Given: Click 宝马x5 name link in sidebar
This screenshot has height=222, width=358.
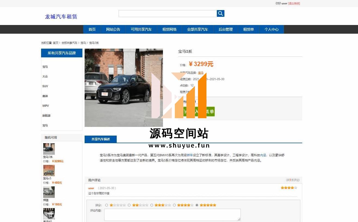Looking at the screenshot, I should click(47, 179).
